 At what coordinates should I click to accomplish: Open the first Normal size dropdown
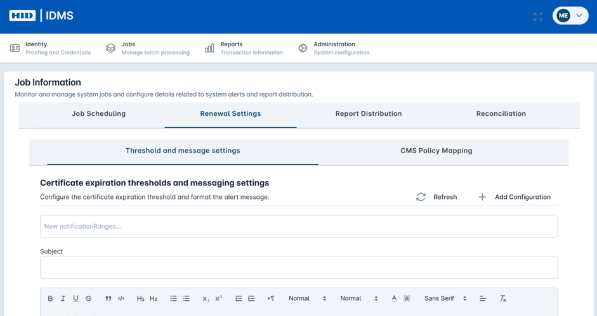pyautogui.click(x=307, y=298)
